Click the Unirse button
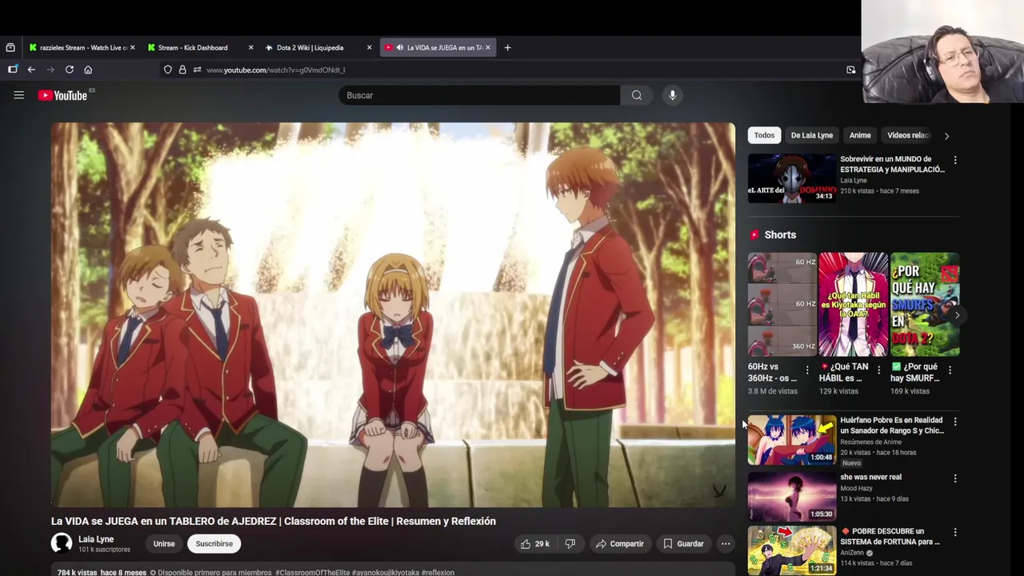1024x576 pixels. pyautogui.click(x=164, y=544)
